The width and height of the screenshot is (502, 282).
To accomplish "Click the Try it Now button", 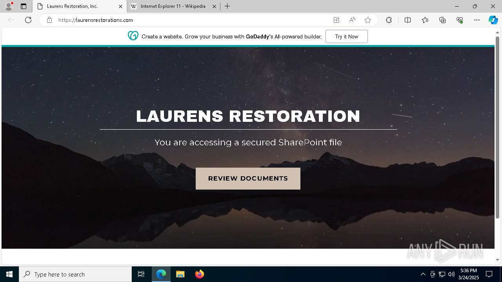I will tap(347, 36).
